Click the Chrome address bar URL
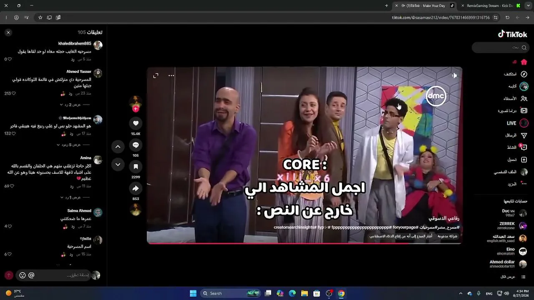This screenshot has height=300, width=534. coord(441,17)
